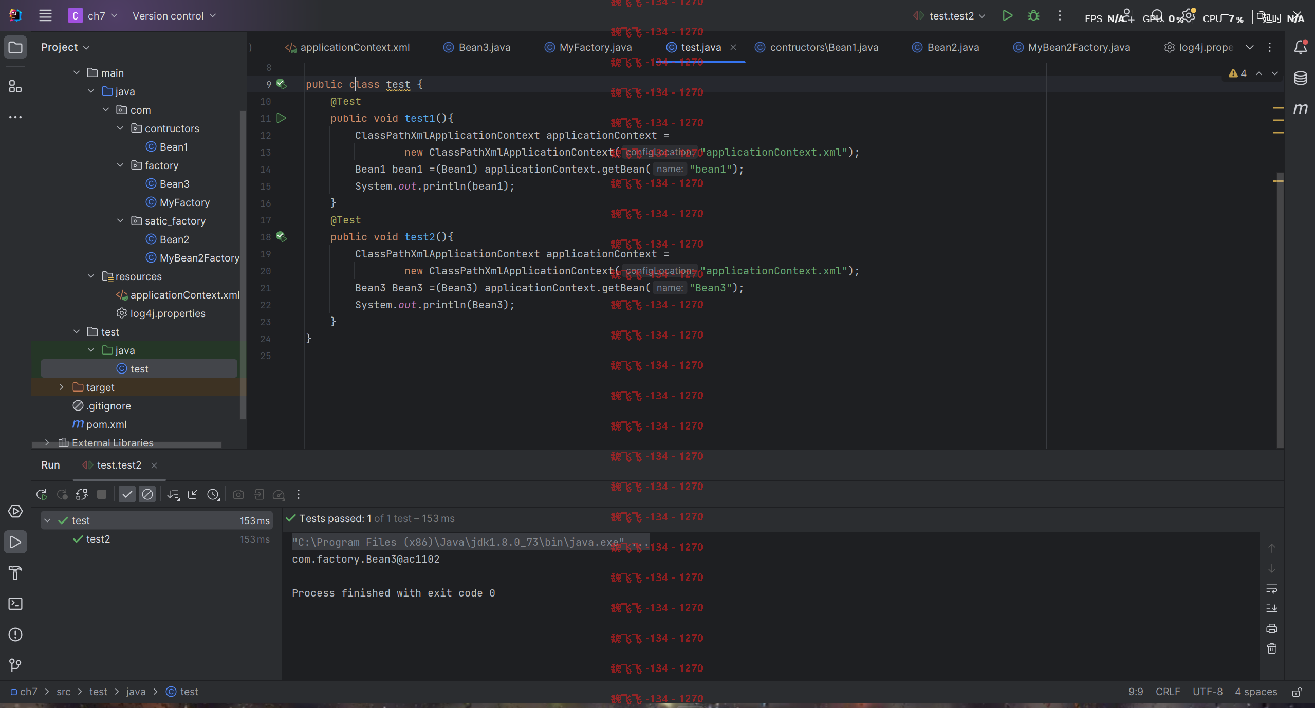Collapse the contructors package

(x=120, y=128)
